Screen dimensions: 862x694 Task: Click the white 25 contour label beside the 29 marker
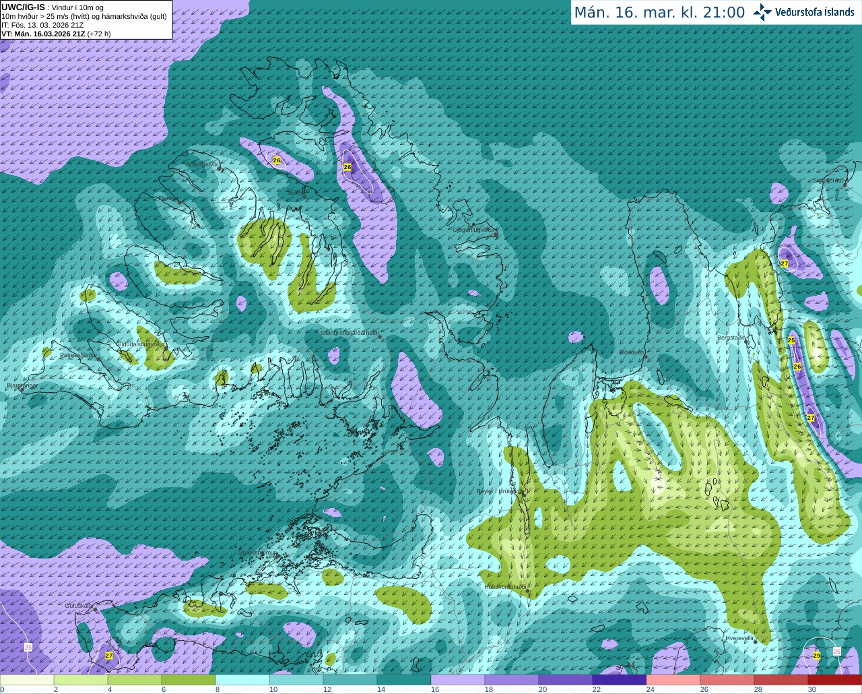(x=837, y=651)
